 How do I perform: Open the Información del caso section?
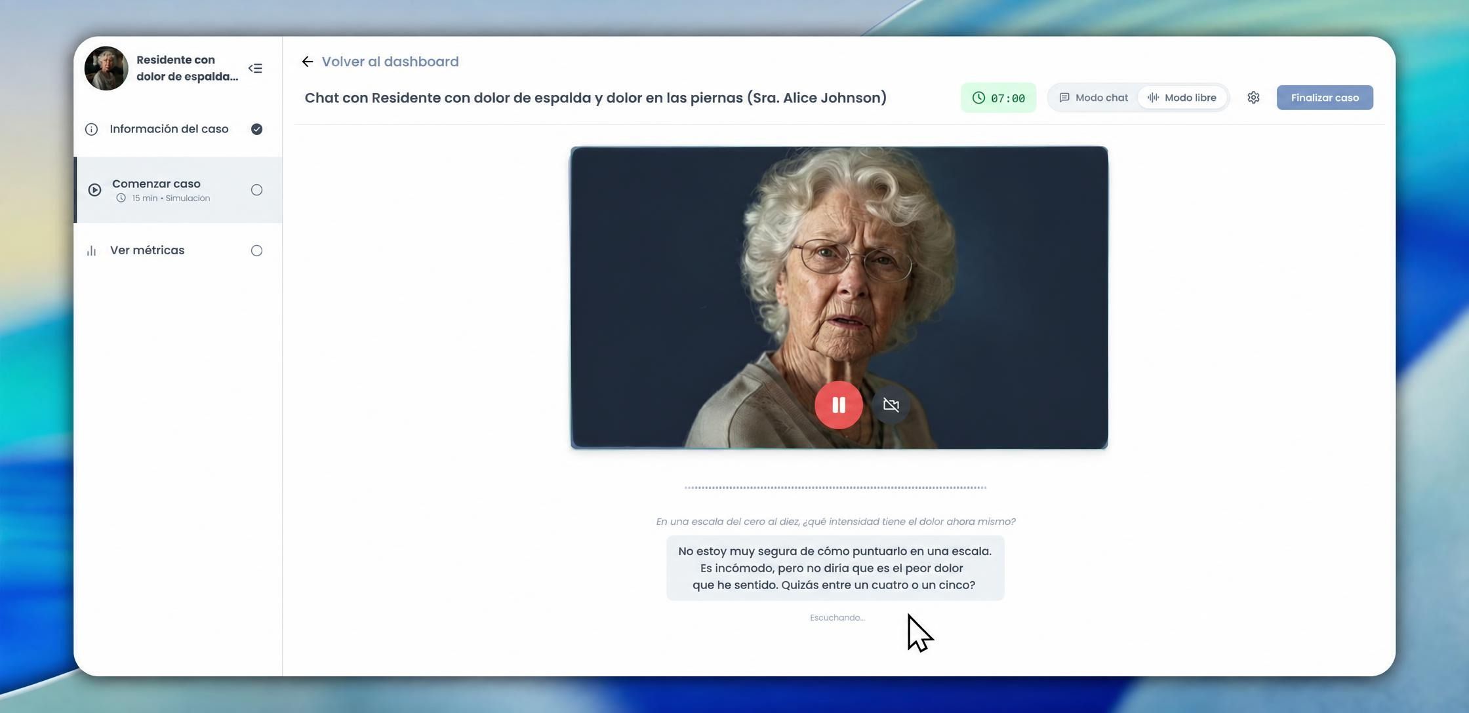point(178,129)
